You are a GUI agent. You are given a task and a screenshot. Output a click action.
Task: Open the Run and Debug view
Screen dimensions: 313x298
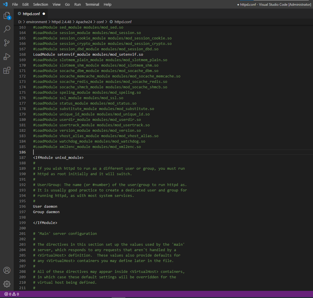[7, 57]
